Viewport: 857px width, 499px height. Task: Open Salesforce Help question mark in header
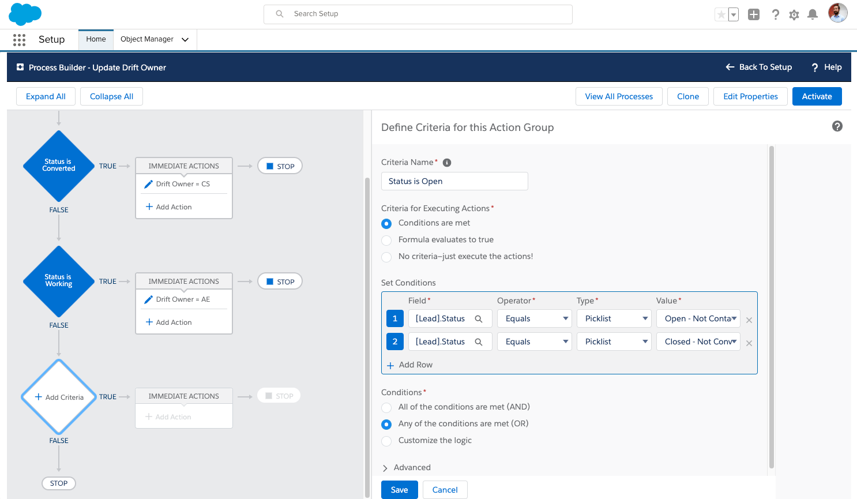click(776, 14)
